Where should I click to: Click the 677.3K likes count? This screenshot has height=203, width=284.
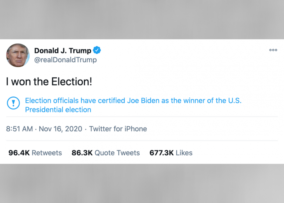(x=161, y=153)
